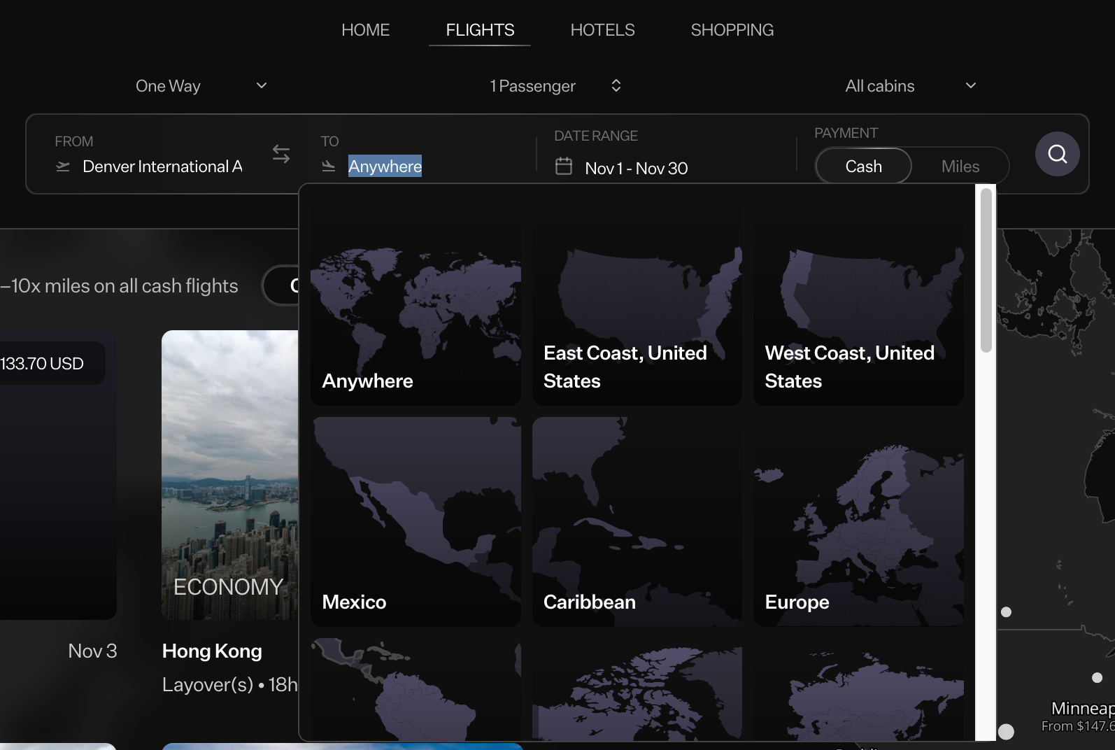The image size is (1115, 750).
Task: Click the magnifying glass search button
Action: pyautogui.click(x=1057, y=154)
